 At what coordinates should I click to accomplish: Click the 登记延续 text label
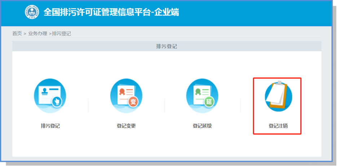coord(202,126)
